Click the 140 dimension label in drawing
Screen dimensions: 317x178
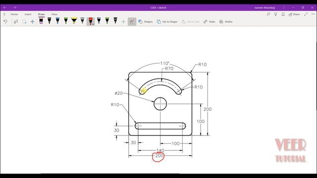[x=160, y=150]
